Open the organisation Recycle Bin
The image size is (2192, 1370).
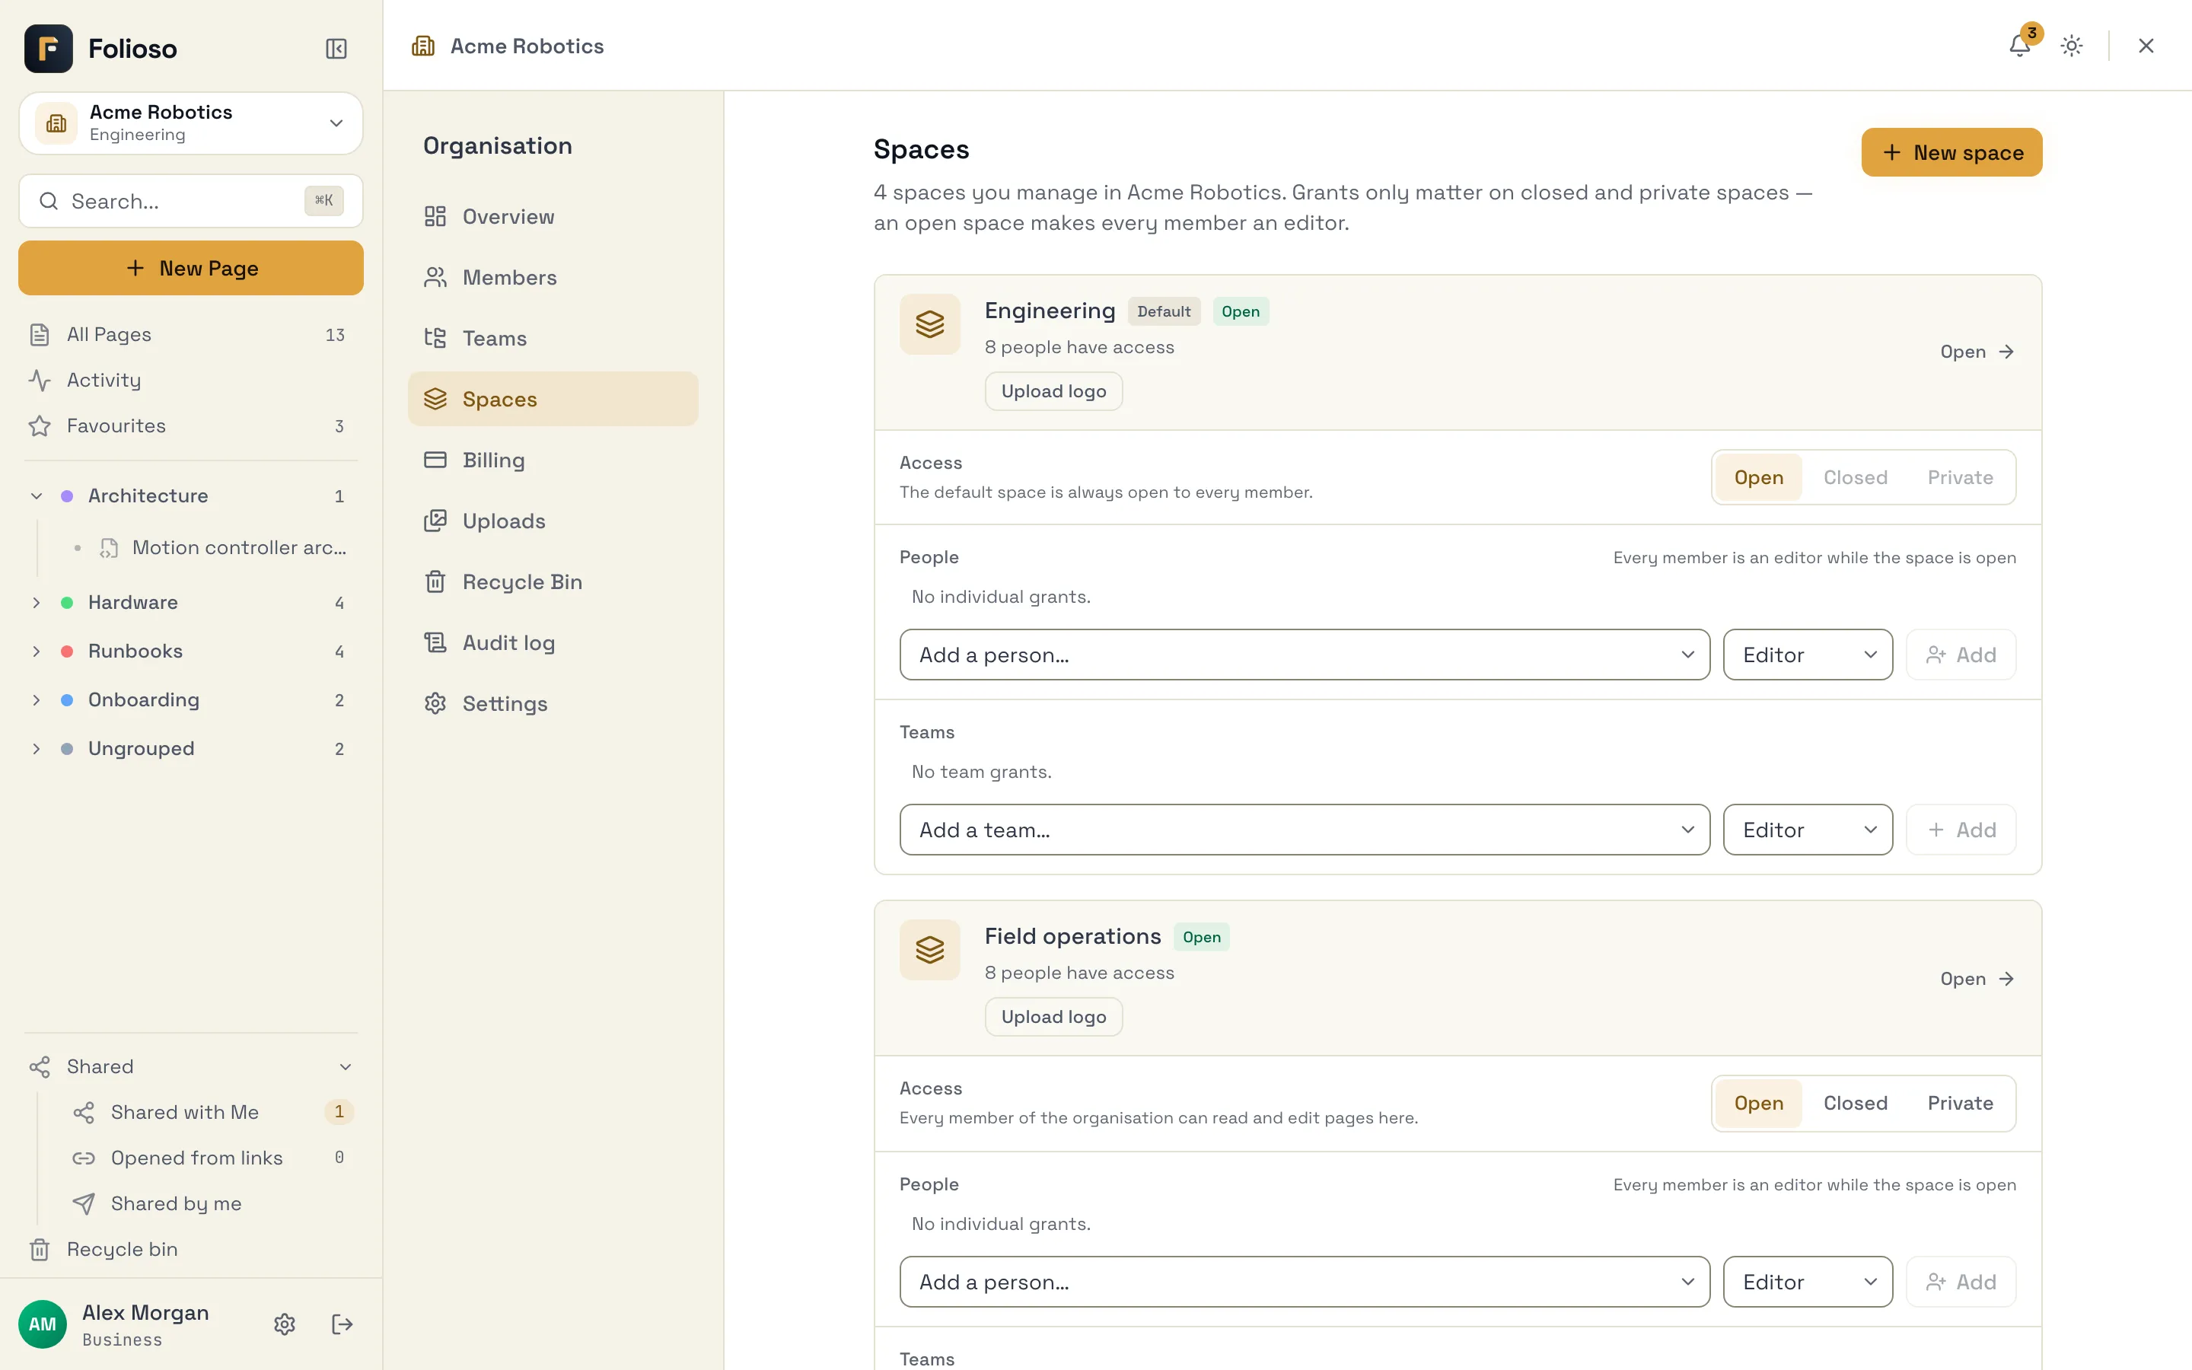[x=553, y=581]
